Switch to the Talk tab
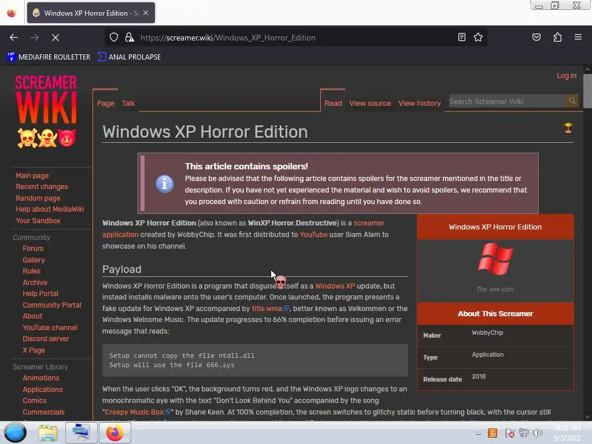 click(128, 103)
